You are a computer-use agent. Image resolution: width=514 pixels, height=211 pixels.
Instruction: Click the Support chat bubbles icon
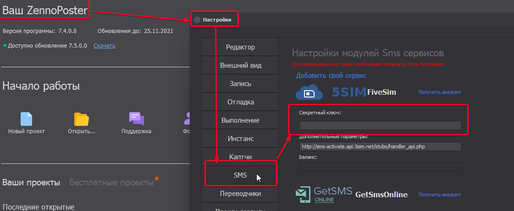point(137,119)
